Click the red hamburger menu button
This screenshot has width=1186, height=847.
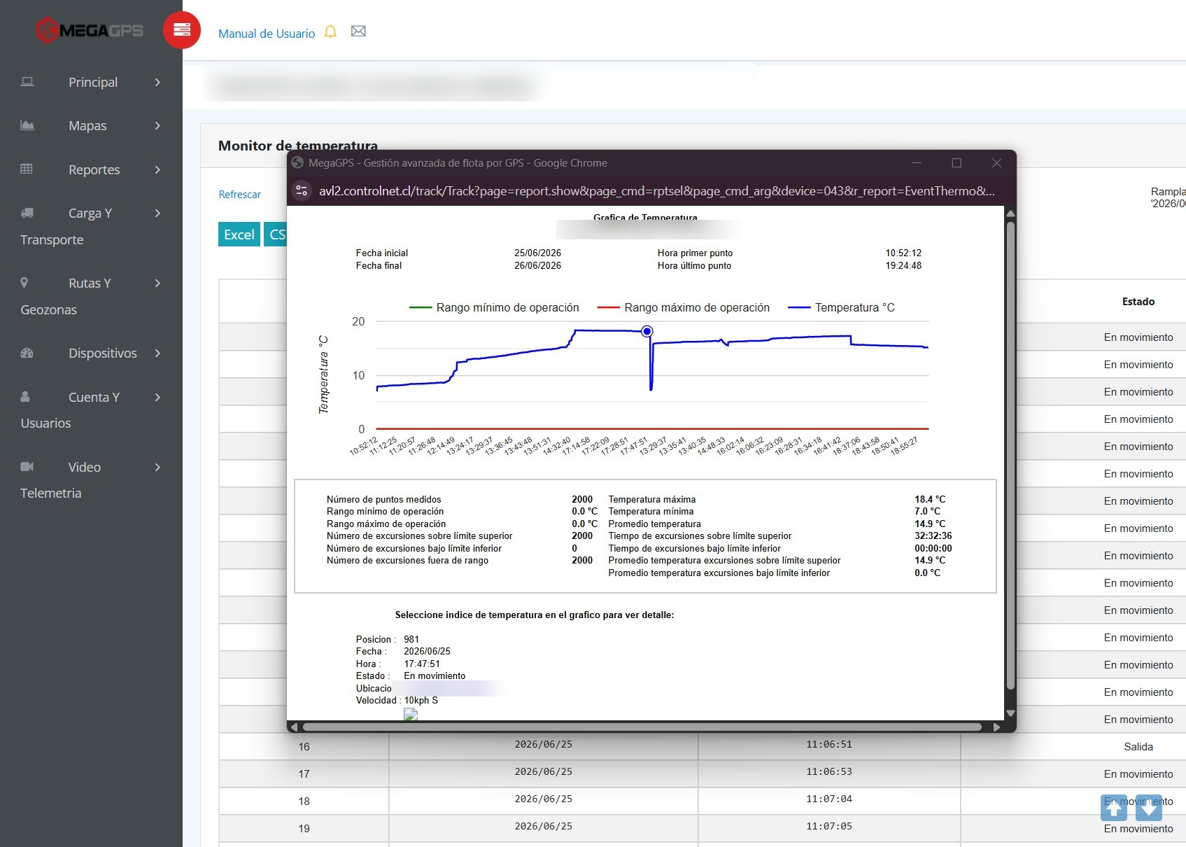[x=182, y=30]
